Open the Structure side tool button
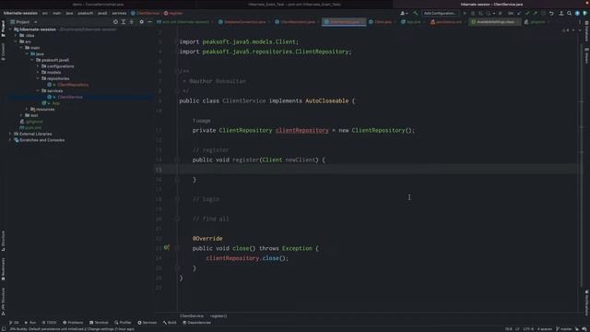The width and height of the screenshot is (590, 332). 3,241
